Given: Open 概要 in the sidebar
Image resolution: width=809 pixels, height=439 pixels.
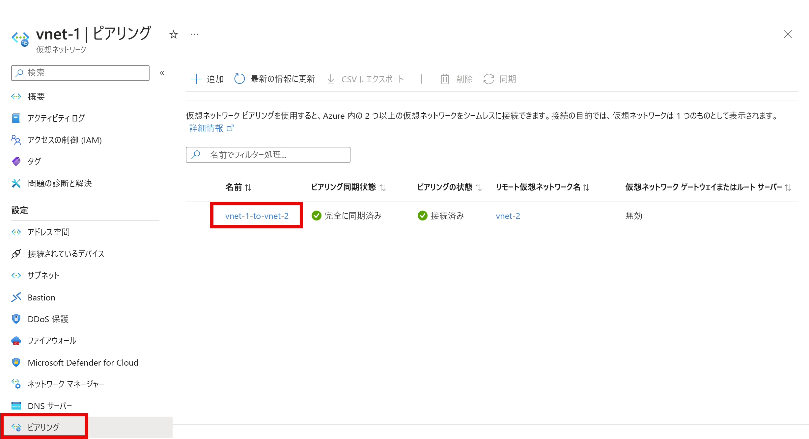Looking at the screenshot, I should [x=36, y=96].
